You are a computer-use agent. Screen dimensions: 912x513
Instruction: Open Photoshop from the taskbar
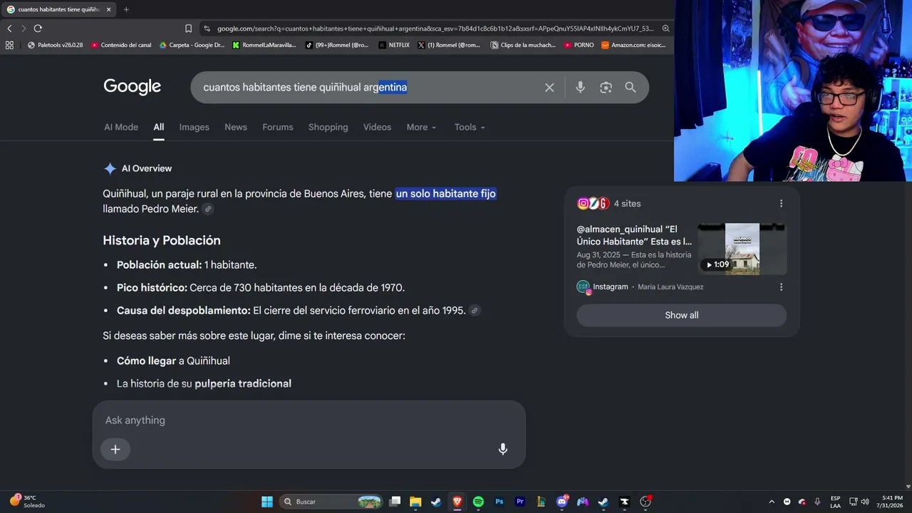[499, 502]
